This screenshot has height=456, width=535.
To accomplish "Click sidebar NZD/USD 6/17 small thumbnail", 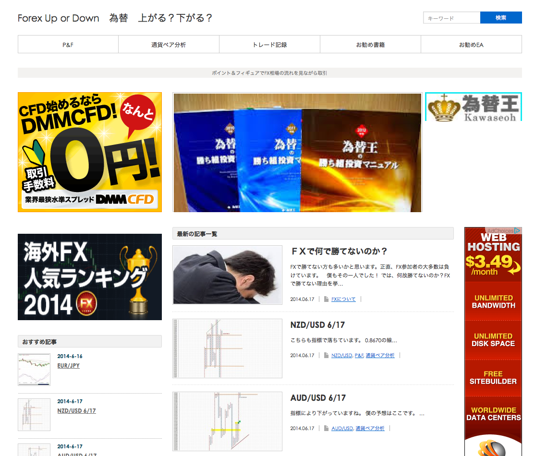I will (x=34, y=414).
